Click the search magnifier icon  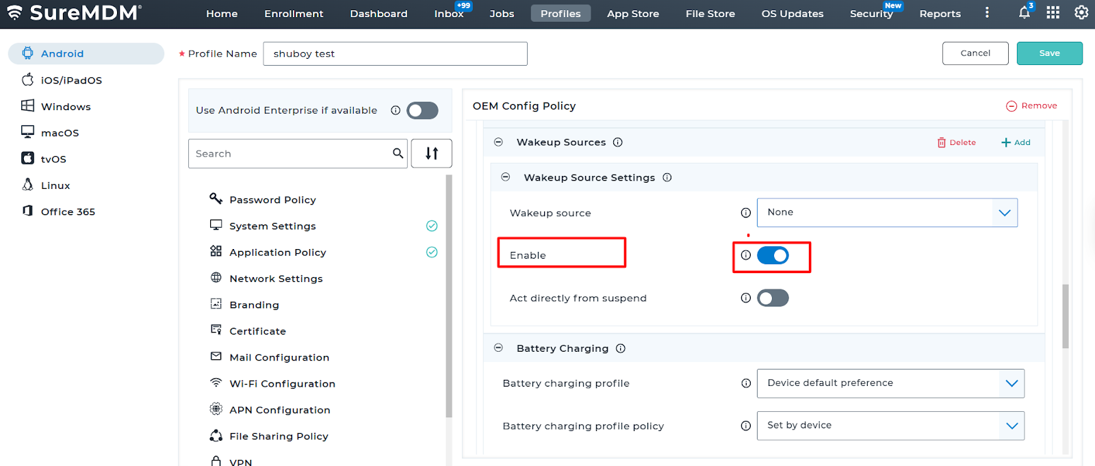point(398,153)
